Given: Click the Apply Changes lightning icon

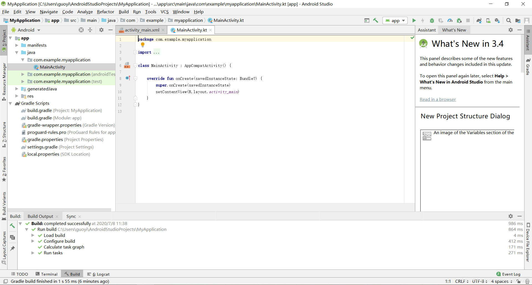Looking at the screenshot, I should pyautogui.click(x=423, y=20).
